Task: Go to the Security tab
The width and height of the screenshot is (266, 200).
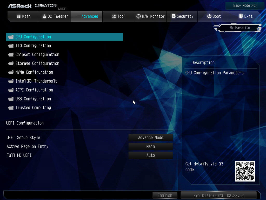Action: click(182, 16)
